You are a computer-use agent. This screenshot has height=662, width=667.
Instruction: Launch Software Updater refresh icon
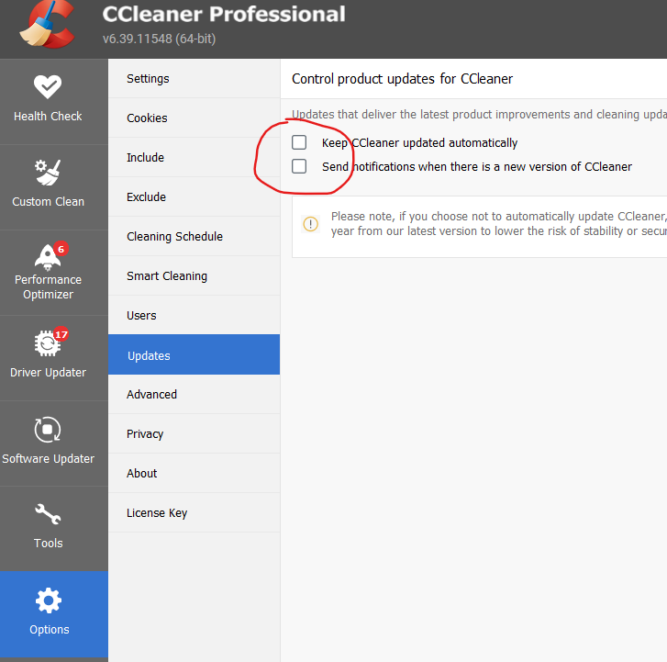(x=48, y=430)
